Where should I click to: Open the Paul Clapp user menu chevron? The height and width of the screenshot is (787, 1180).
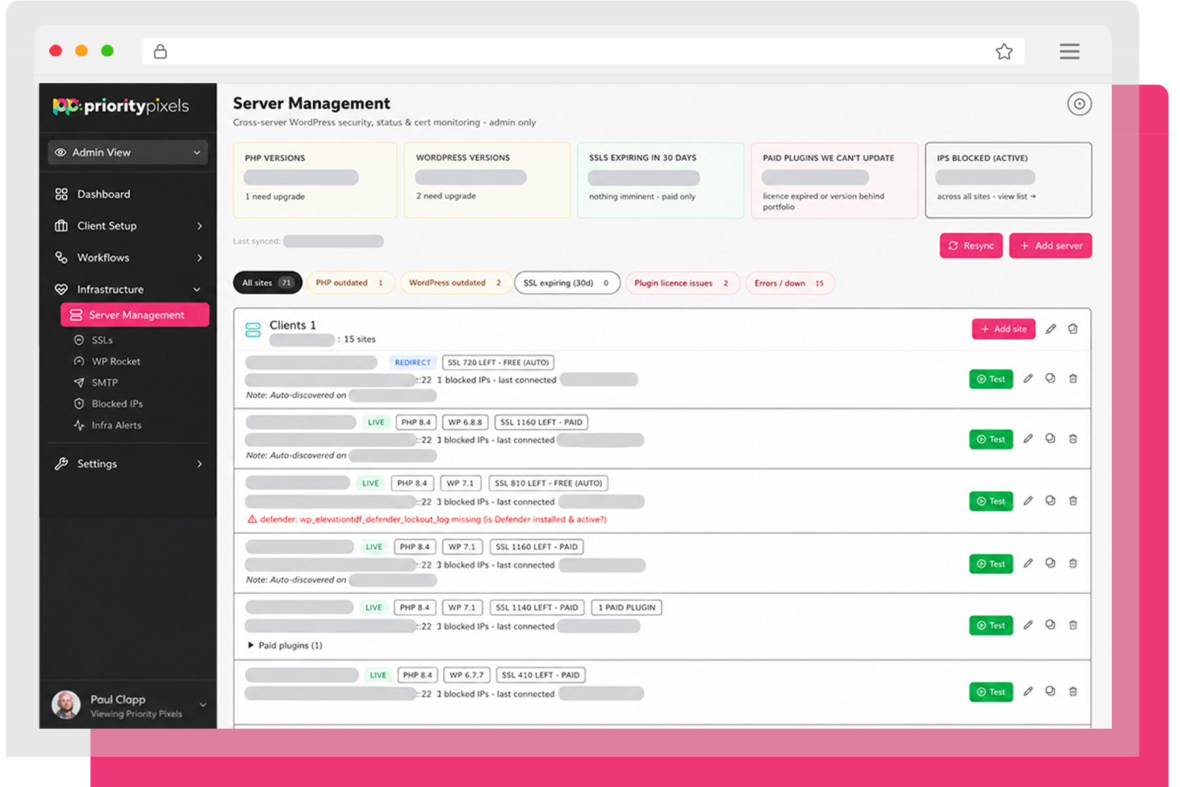pyautogui.click(x=203, y=705)
